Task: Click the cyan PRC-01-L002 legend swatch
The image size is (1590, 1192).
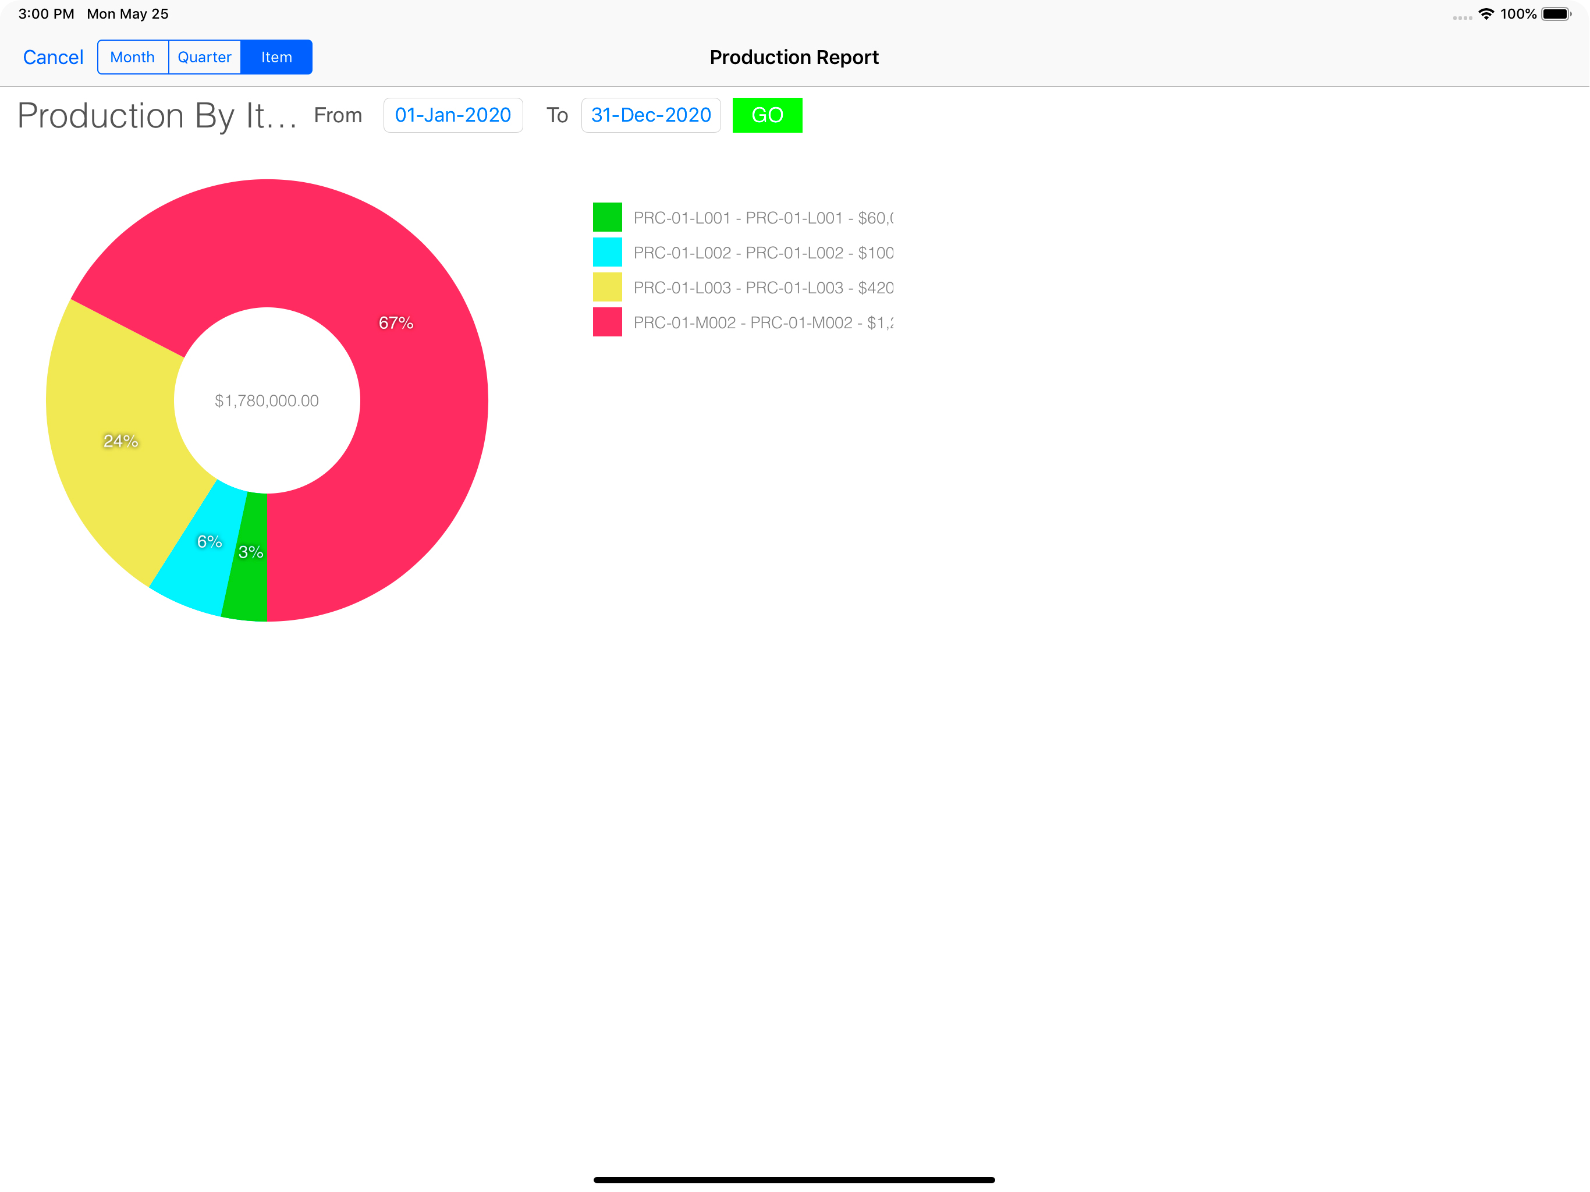Action: point(608,253)
